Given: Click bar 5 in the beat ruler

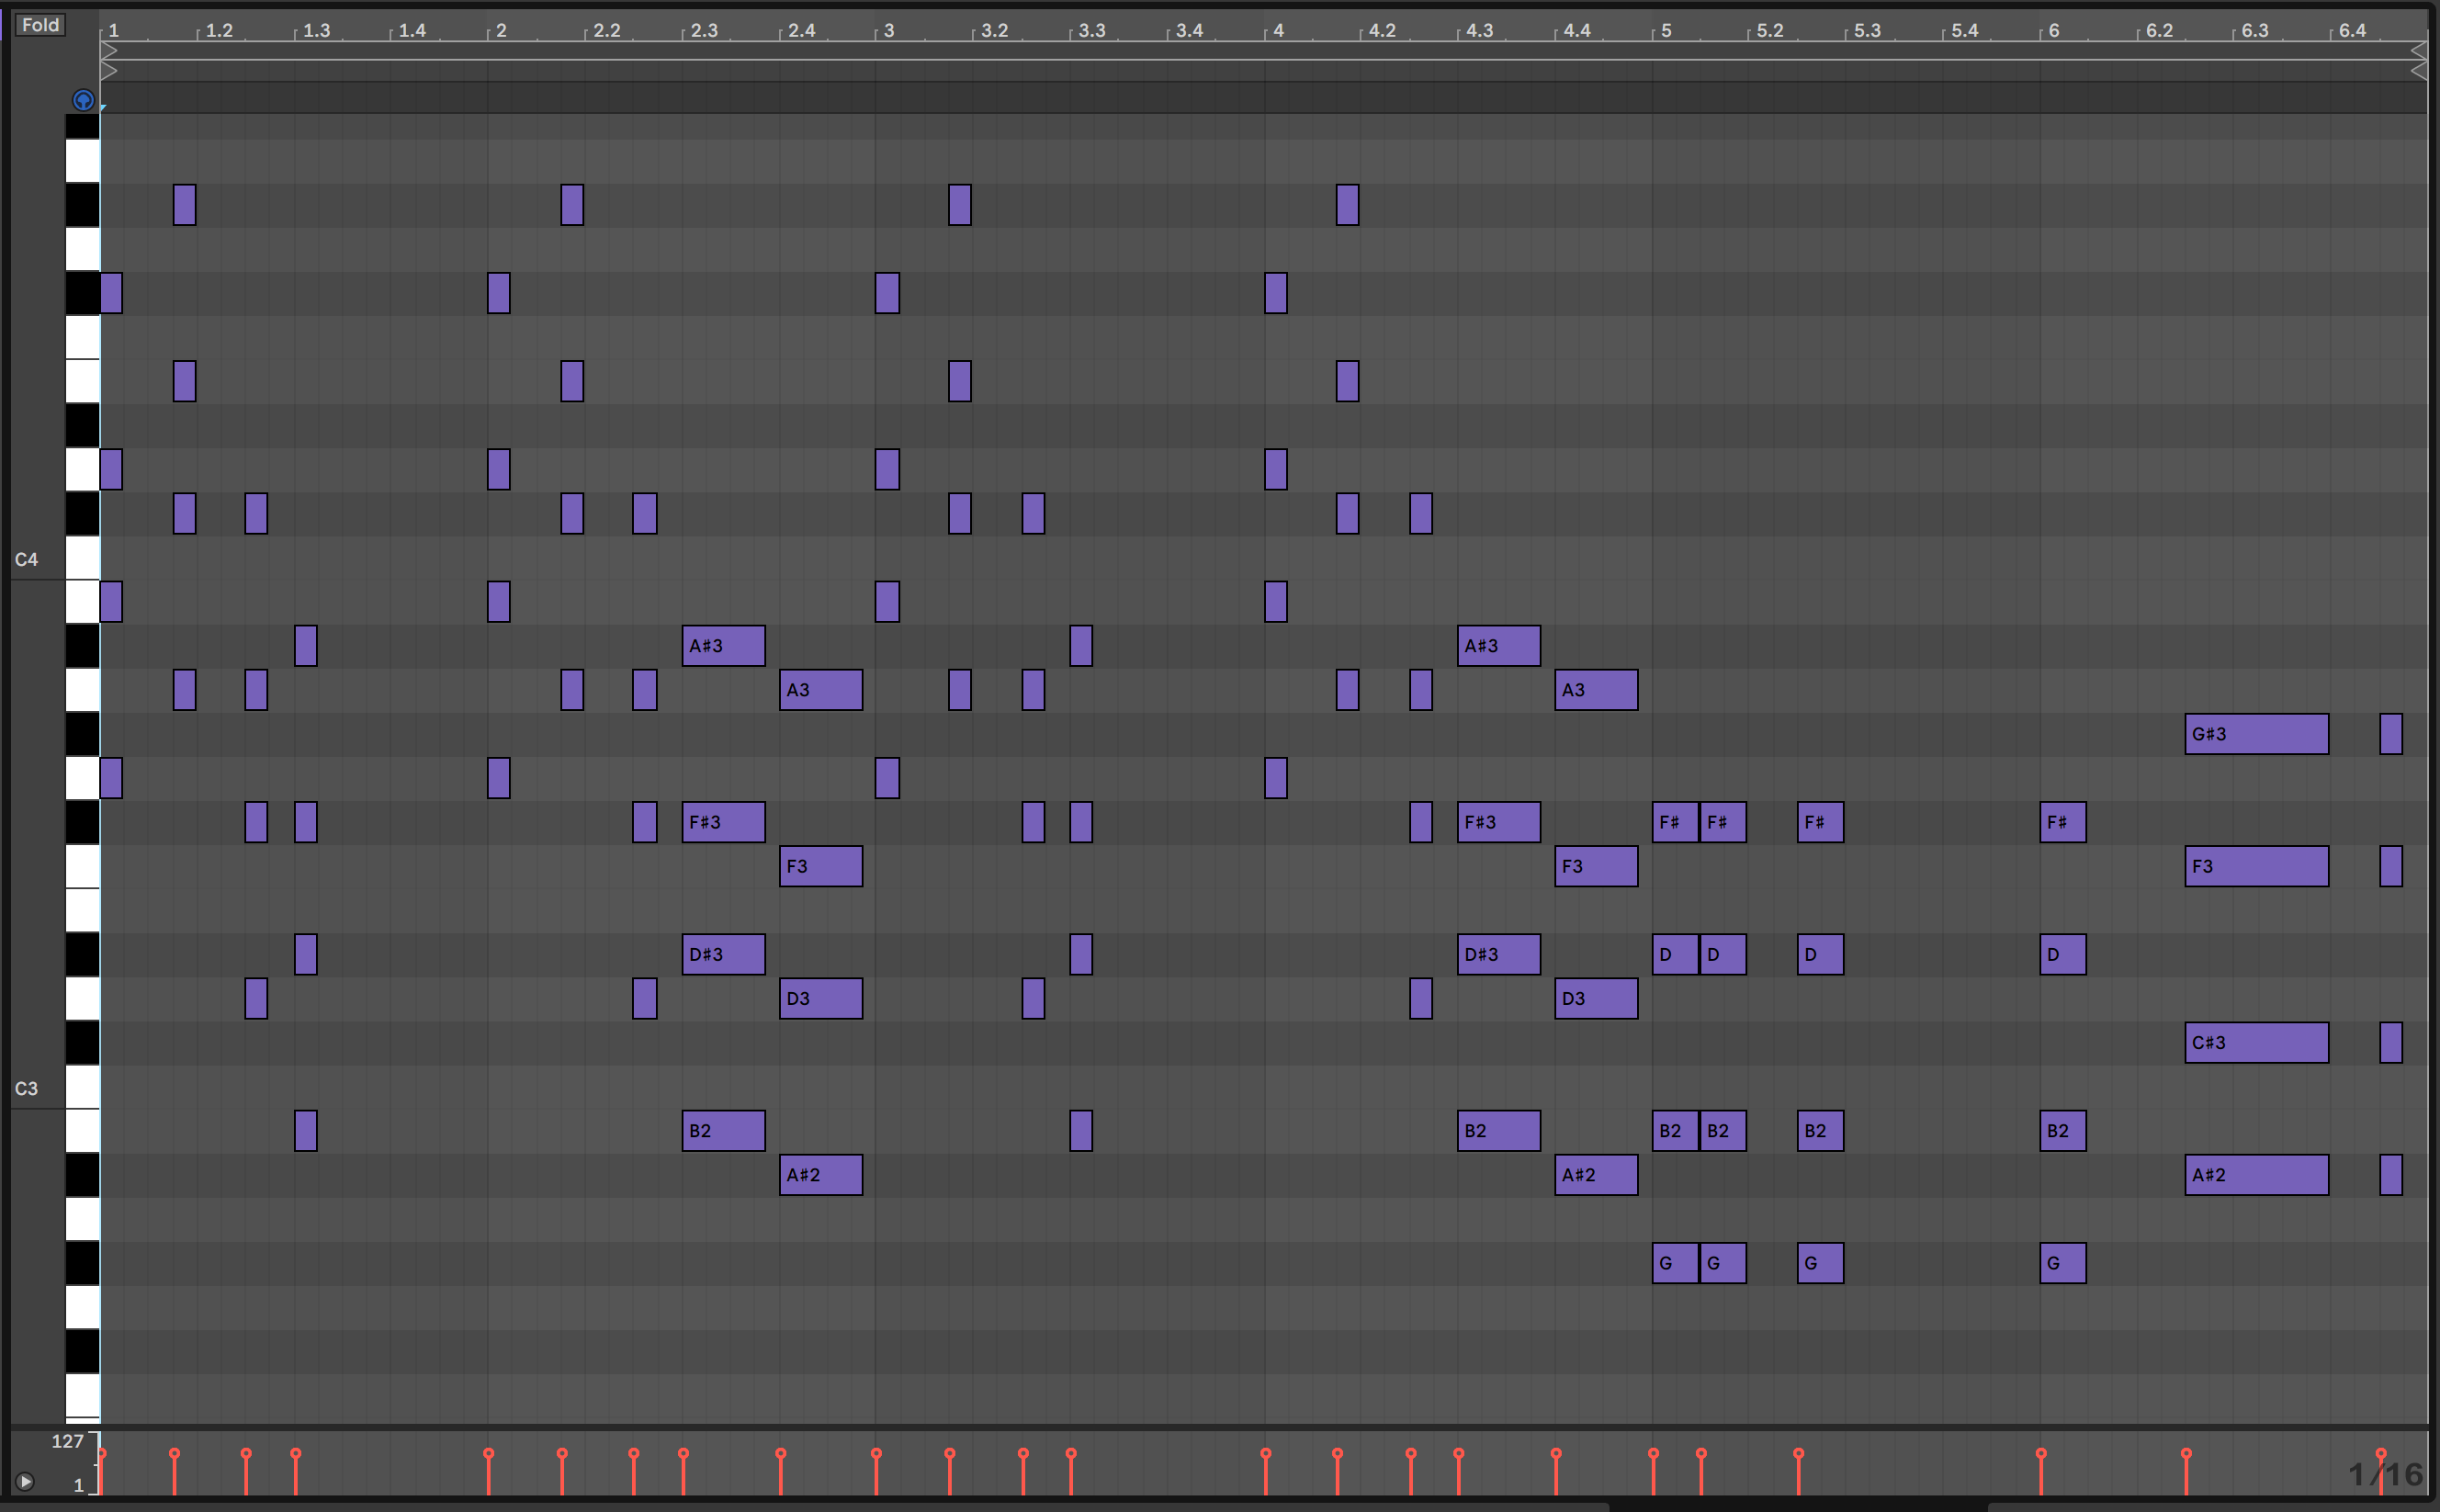Looking at the screenshot, I should (x=1665, y=31).
